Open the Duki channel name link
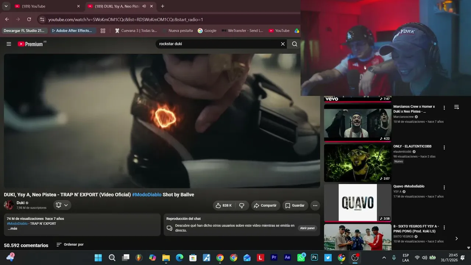The height and width of the screenshot is (265, 471). click(x=21, y=203)
